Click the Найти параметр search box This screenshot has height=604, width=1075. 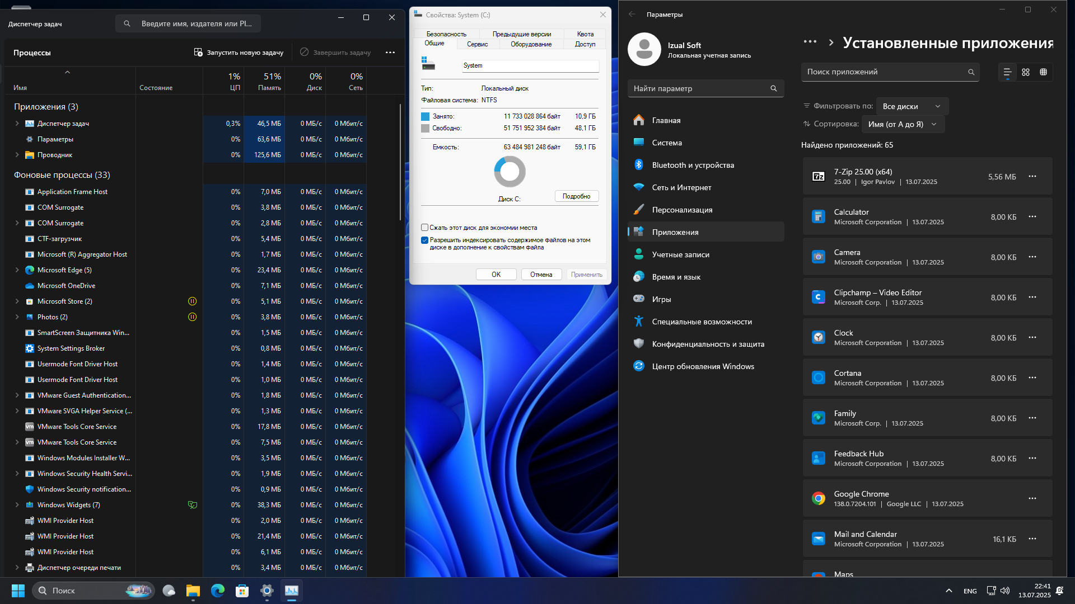[705, 88]
